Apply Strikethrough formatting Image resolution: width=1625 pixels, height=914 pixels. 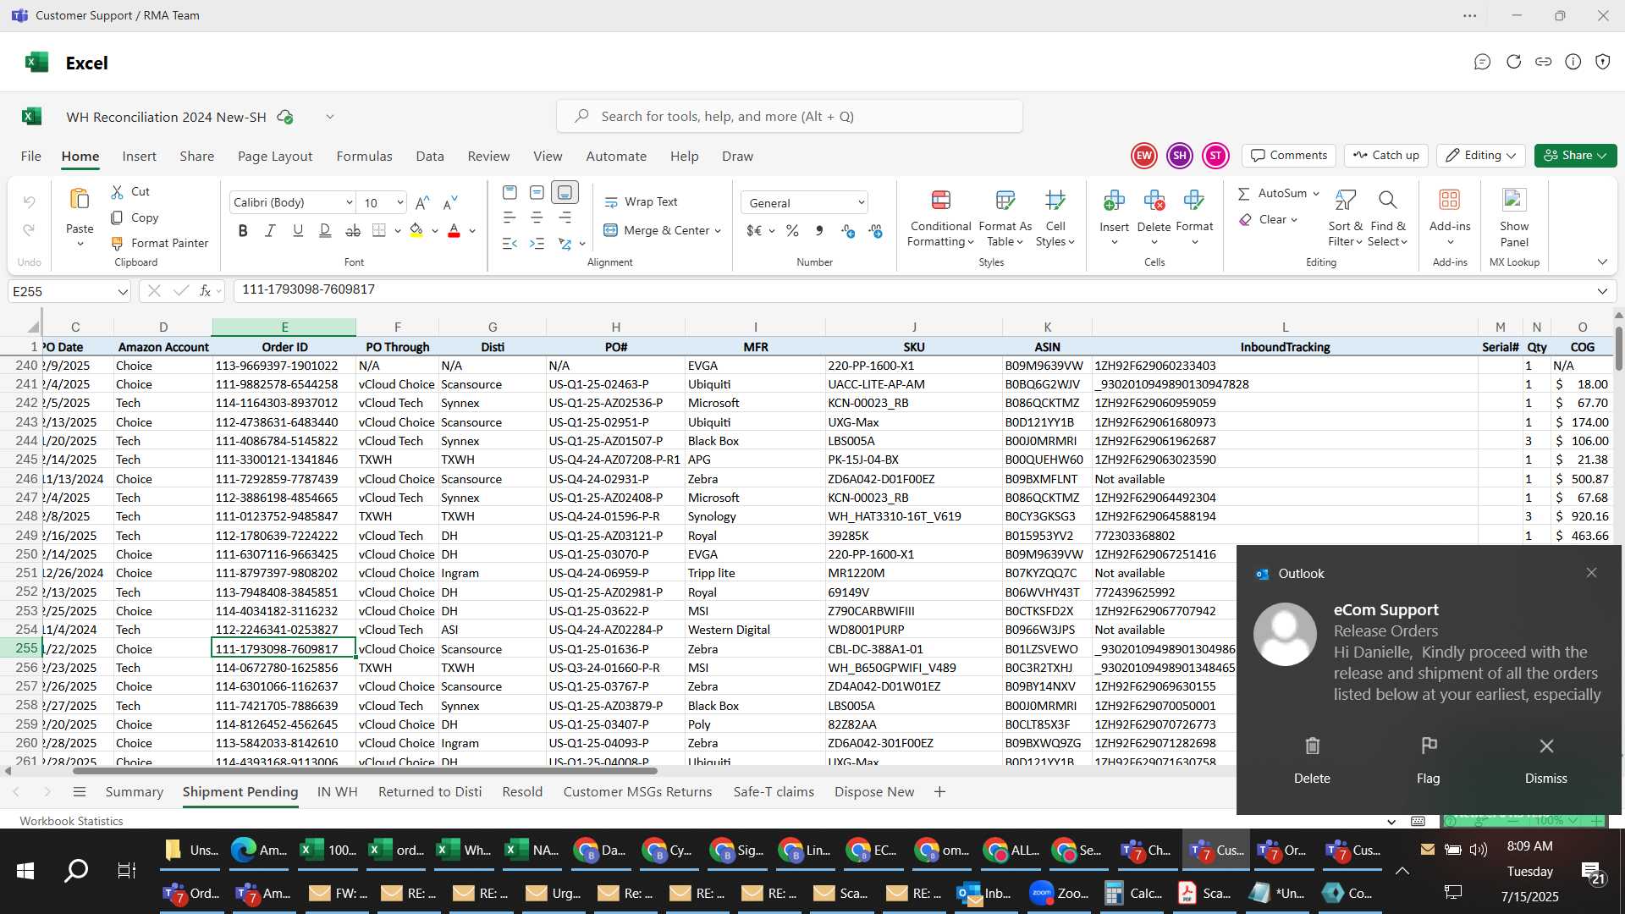point(353,230)
